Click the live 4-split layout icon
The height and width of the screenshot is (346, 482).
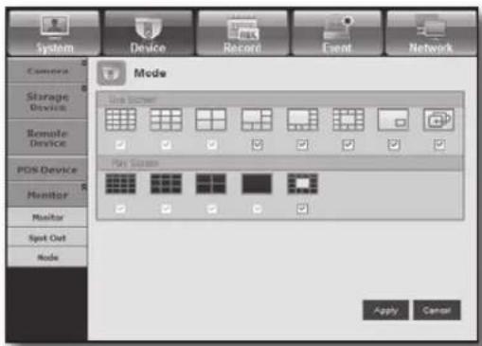point(211,119)
